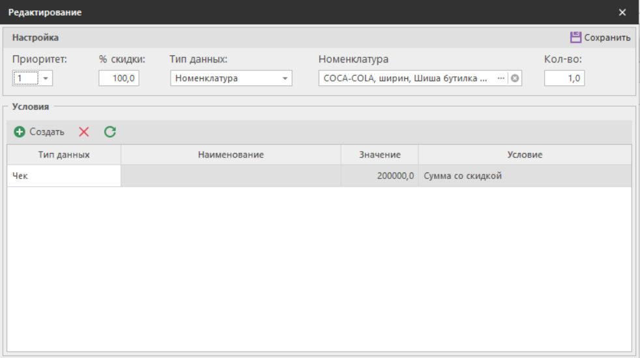
Task: Close the Редактирование window
Action: click(x=622, y=12)
